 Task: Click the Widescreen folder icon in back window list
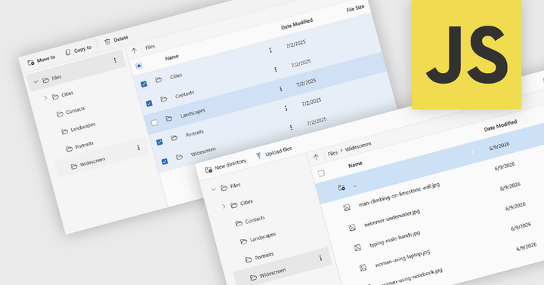tap(179, 158)
